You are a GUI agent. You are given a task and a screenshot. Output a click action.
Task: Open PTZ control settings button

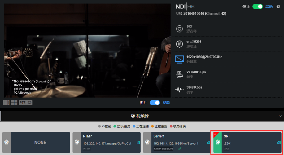click(x=25, y=103)
